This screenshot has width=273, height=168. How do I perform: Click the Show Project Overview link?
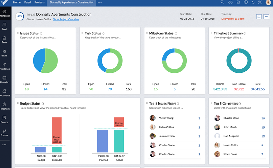(66, 19)
